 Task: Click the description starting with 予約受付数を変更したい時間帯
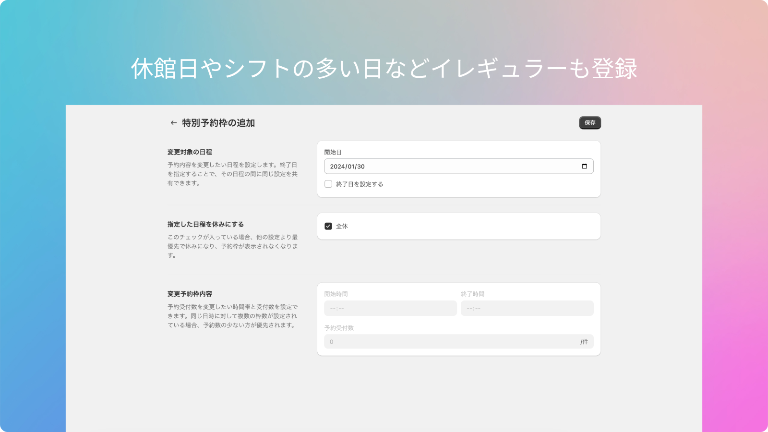233,316
